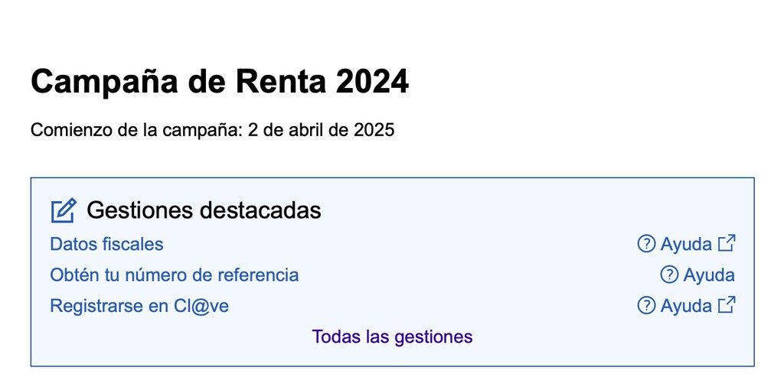
Task: Open the Datos fiscales link
Action: coord(106,244)
